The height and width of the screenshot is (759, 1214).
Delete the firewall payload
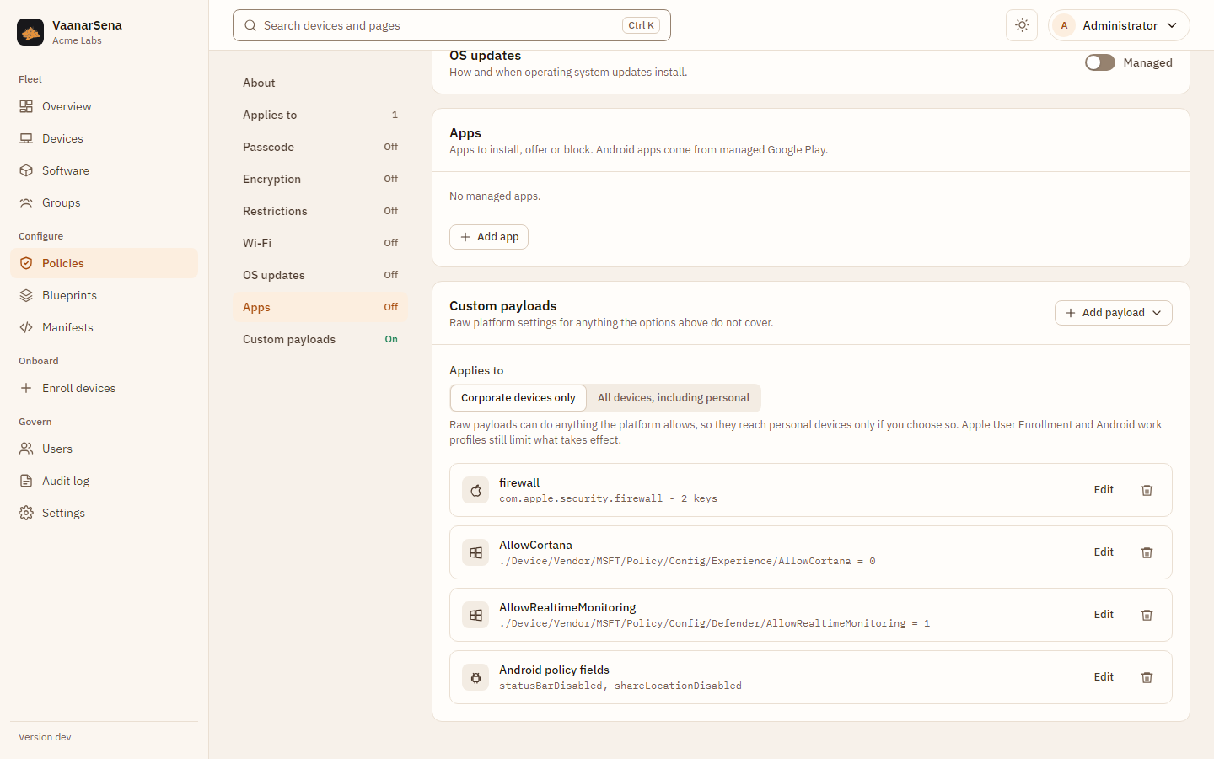(x=1147, y=490)
